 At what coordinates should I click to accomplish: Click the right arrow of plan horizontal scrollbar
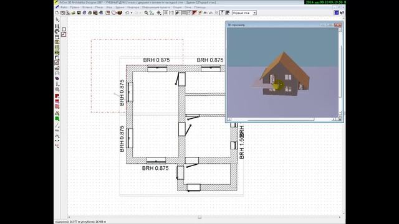tap(339, 217)
